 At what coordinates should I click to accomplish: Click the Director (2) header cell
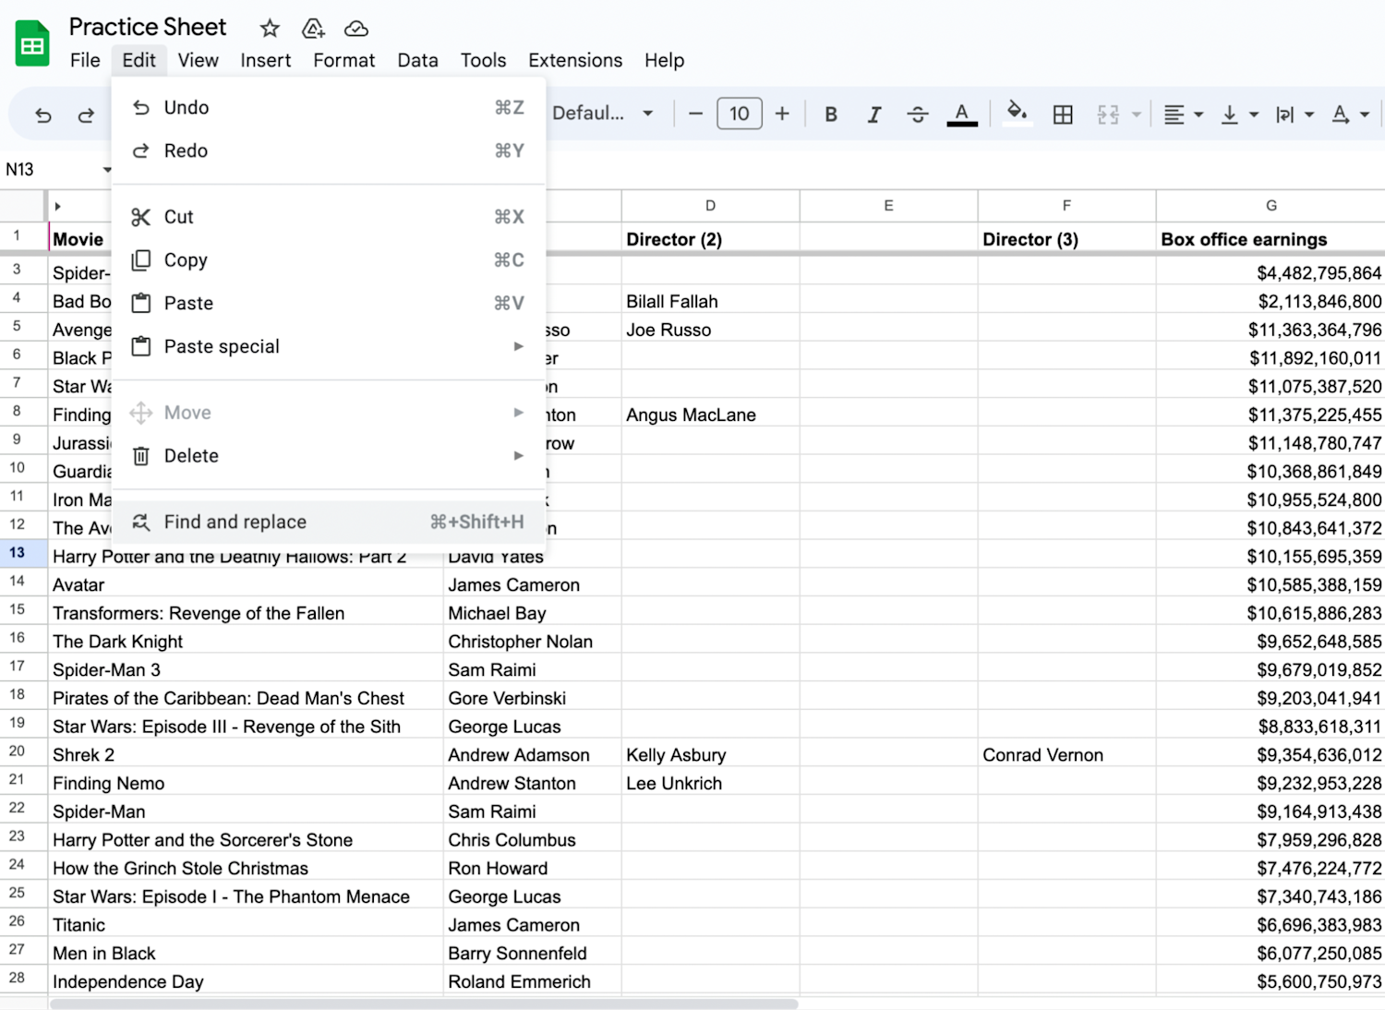pyautogui.click(x=710, y=238)
